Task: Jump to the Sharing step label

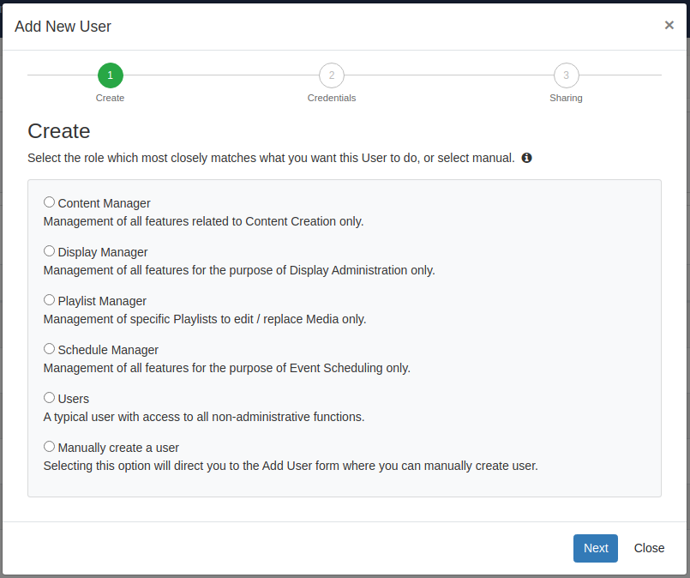Action: [x=566, y=98]
